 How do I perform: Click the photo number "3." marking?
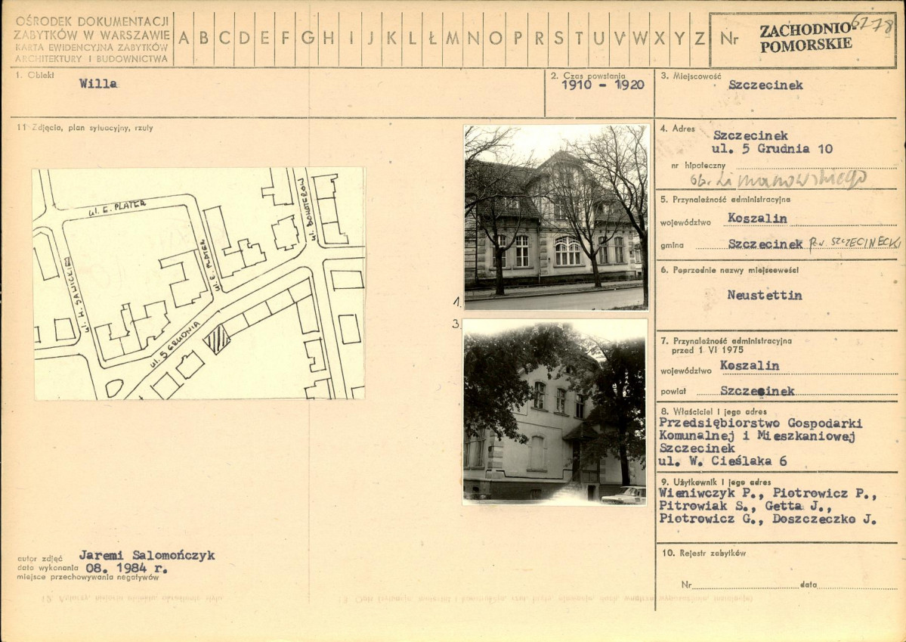click(456, 324)
